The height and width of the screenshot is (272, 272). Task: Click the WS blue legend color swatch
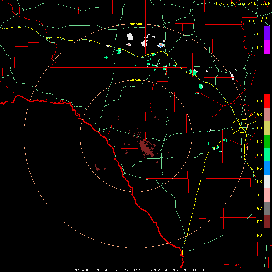pos(267,168)
